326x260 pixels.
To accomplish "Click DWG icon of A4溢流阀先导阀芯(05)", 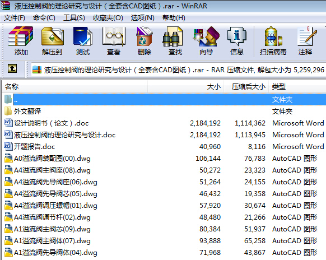I will [8, 193].
